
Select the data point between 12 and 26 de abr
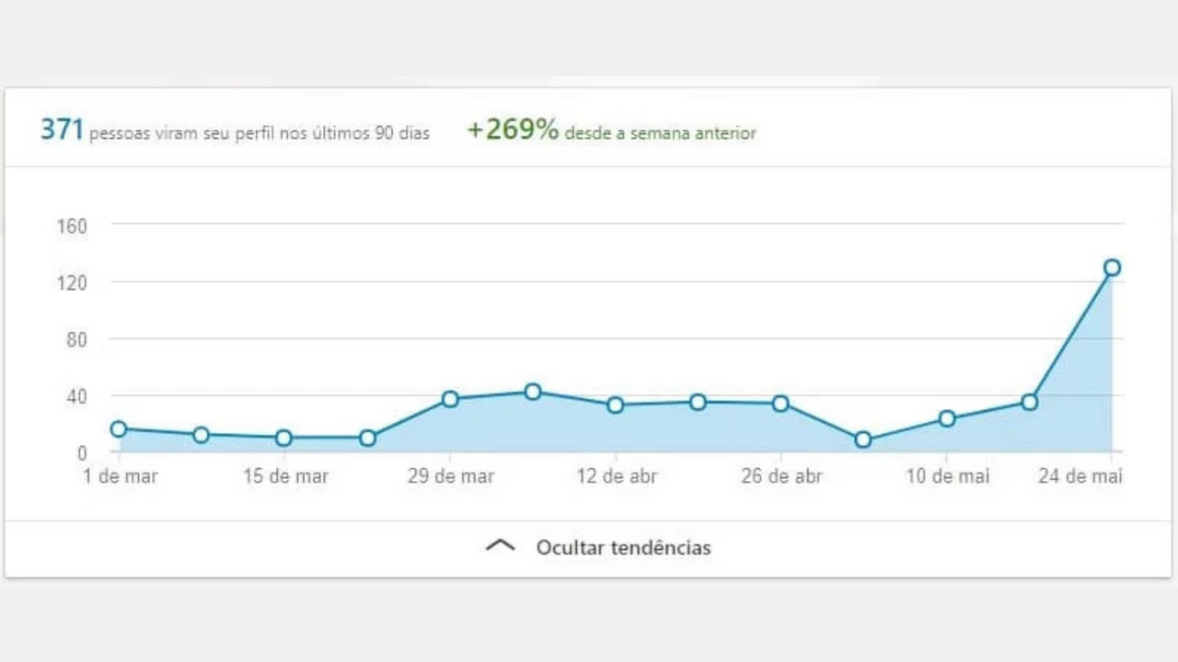(x=699, y=402)
